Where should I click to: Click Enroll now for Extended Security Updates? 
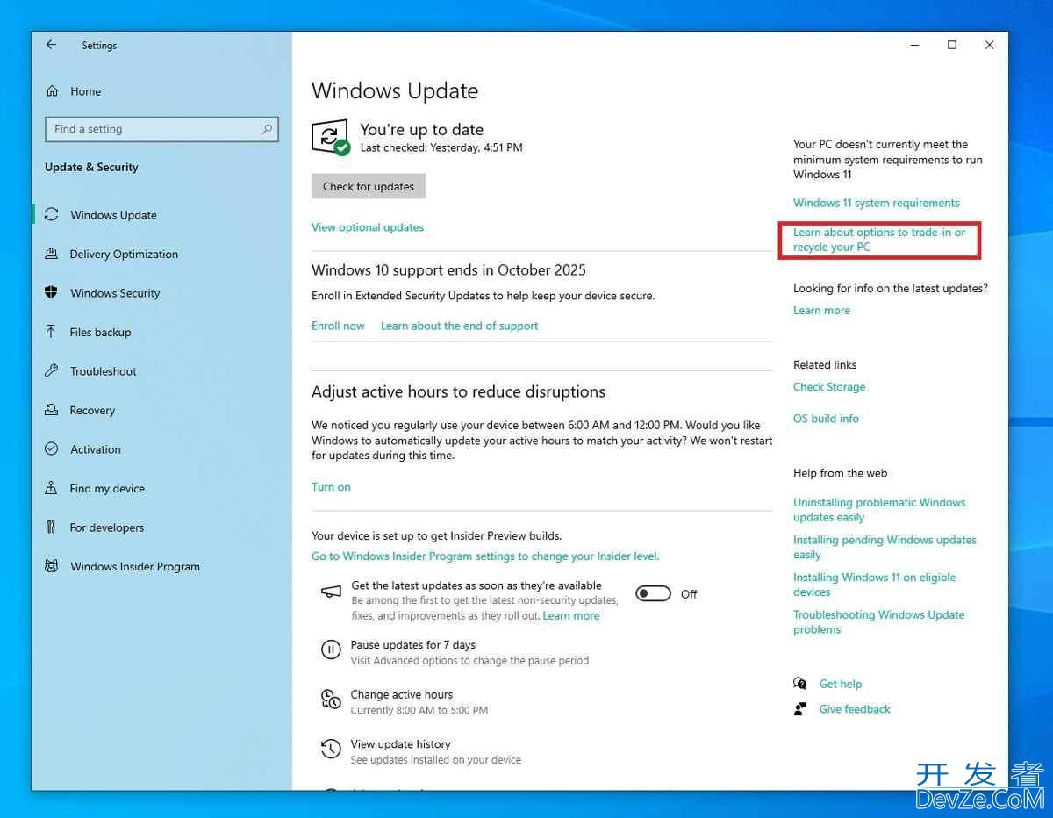click(338, 326)
